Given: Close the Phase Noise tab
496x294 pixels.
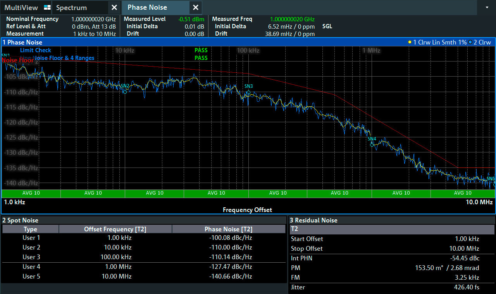Looking at the screenshot, I should pyautogui.click(x=196, y=7).
